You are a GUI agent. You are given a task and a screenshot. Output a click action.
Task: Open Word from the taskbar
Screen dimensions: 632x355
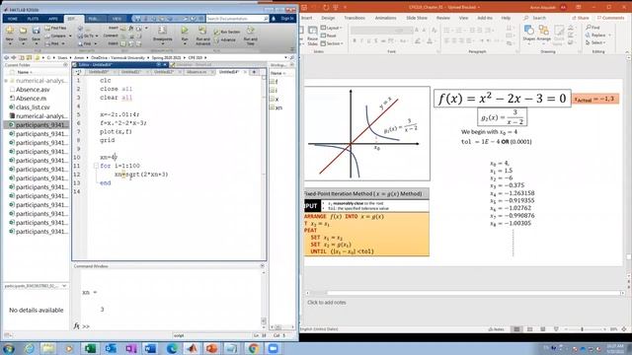pyautogui.click(x=151, y=348)
